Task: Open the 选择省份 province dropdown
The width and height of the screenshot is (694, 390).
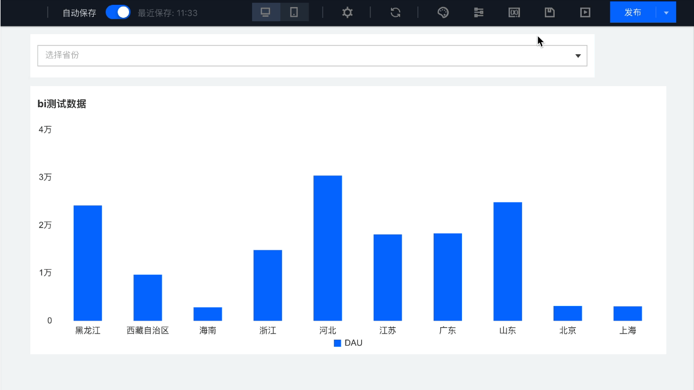Action: [312, 56]
